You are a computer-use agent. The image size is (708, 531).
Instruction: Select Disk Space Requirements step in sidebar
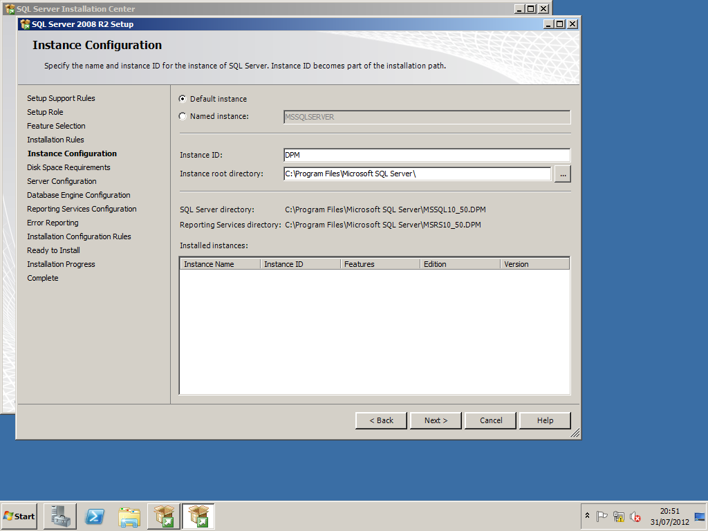click(68, 167)
